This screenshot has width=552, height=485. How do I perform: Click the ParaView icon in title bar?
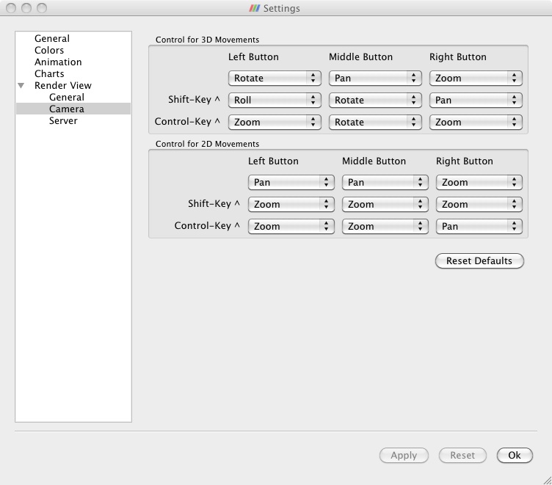255,8
